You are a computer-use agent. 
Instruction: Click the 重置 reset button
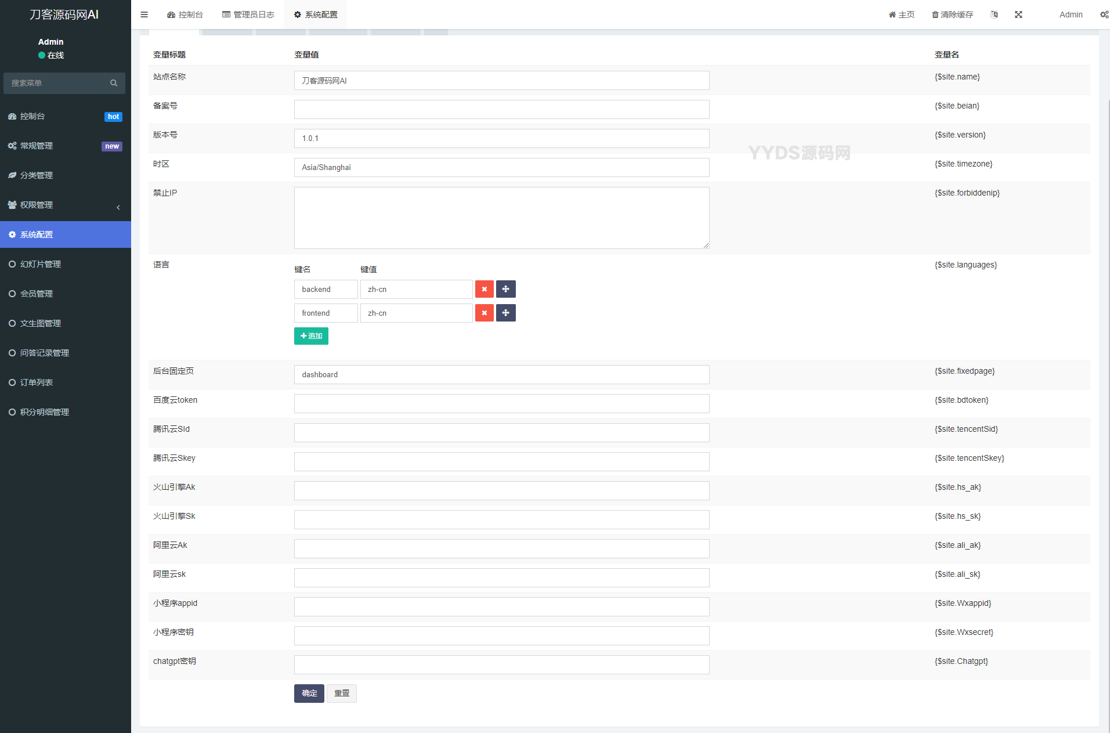(342, 693)
